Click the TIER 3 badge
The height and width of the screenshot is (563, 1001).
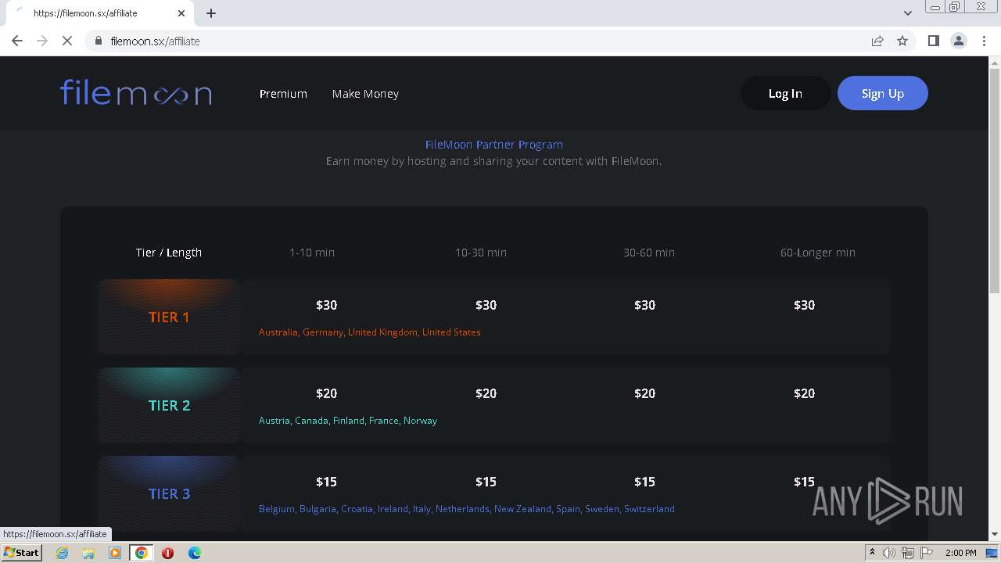click(x=169, y=493)
